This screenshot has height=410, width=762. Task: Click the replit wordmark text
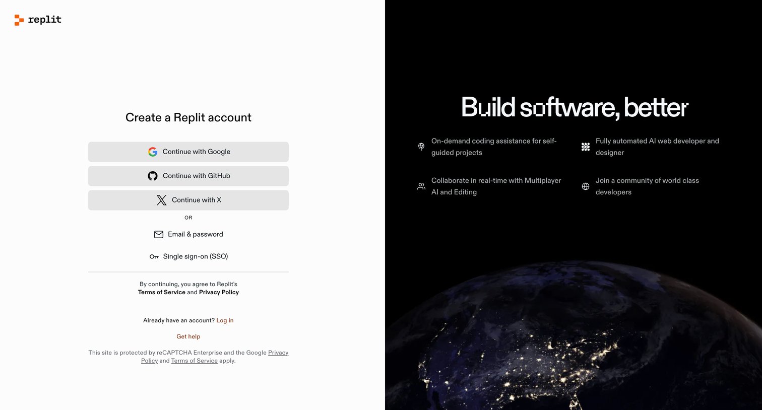tap(45, 20)
